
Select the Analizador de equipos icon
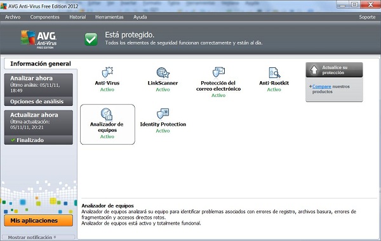(x=107, y=114)
